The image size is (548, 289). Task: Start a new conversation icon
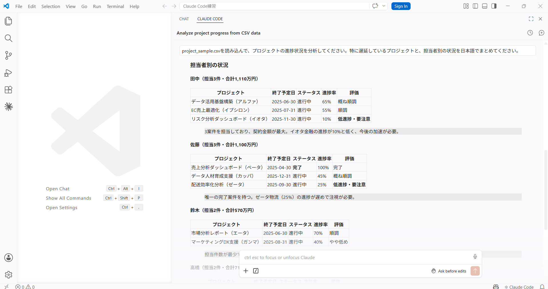point(541,33)
